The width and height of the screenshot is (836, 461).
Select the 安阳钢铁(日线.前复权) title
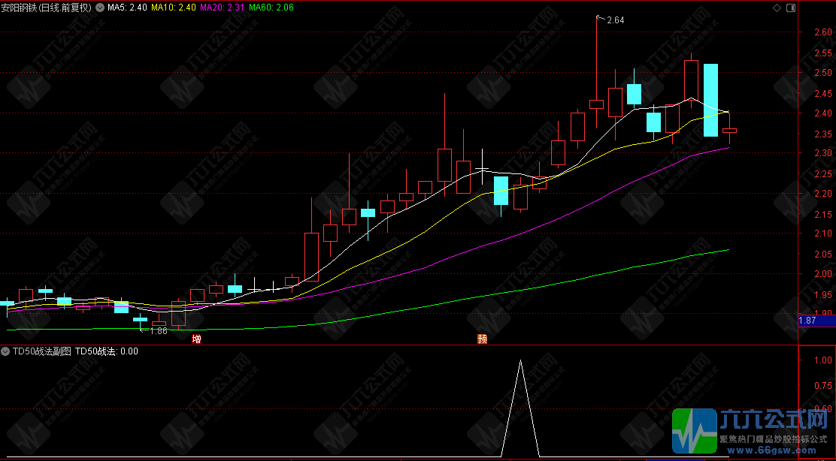pyautogui.click(x=47, y=8)
